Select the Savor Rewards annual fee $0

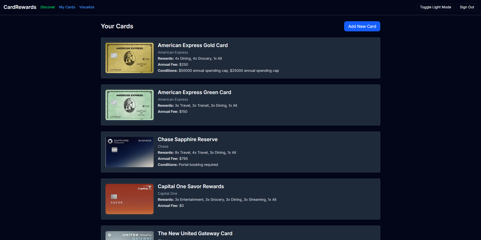[171, 206]
